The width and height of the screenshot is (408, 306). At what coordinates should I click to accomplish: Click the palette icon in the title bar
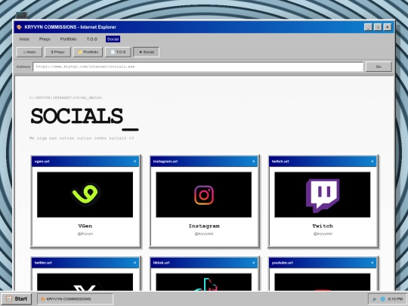coord(19,27)
